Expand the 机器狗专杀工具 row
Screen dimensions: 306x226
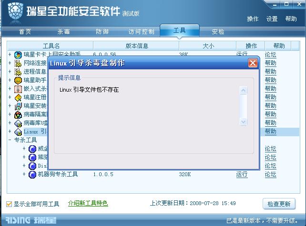click(x=24, y=174)
